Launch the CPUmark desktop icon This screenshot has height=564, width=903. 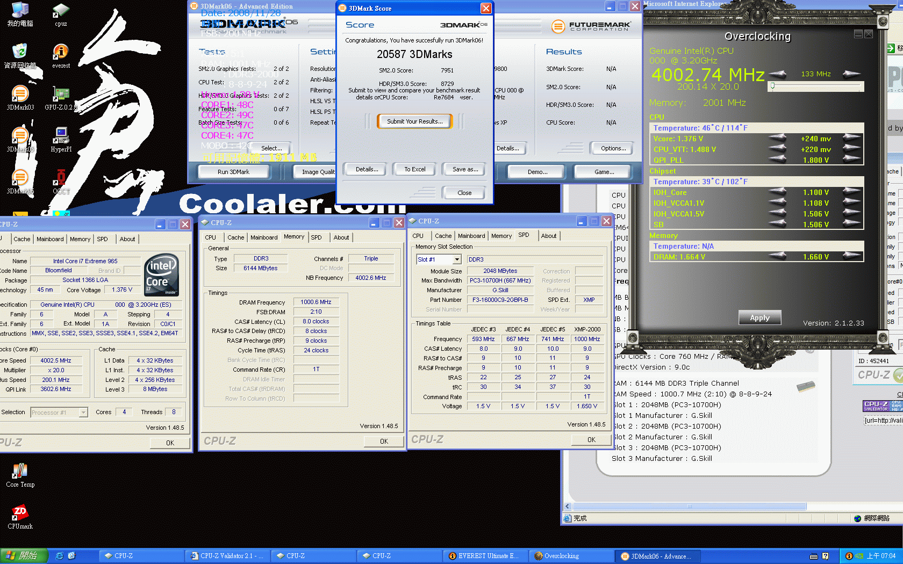tap(20, 517)
